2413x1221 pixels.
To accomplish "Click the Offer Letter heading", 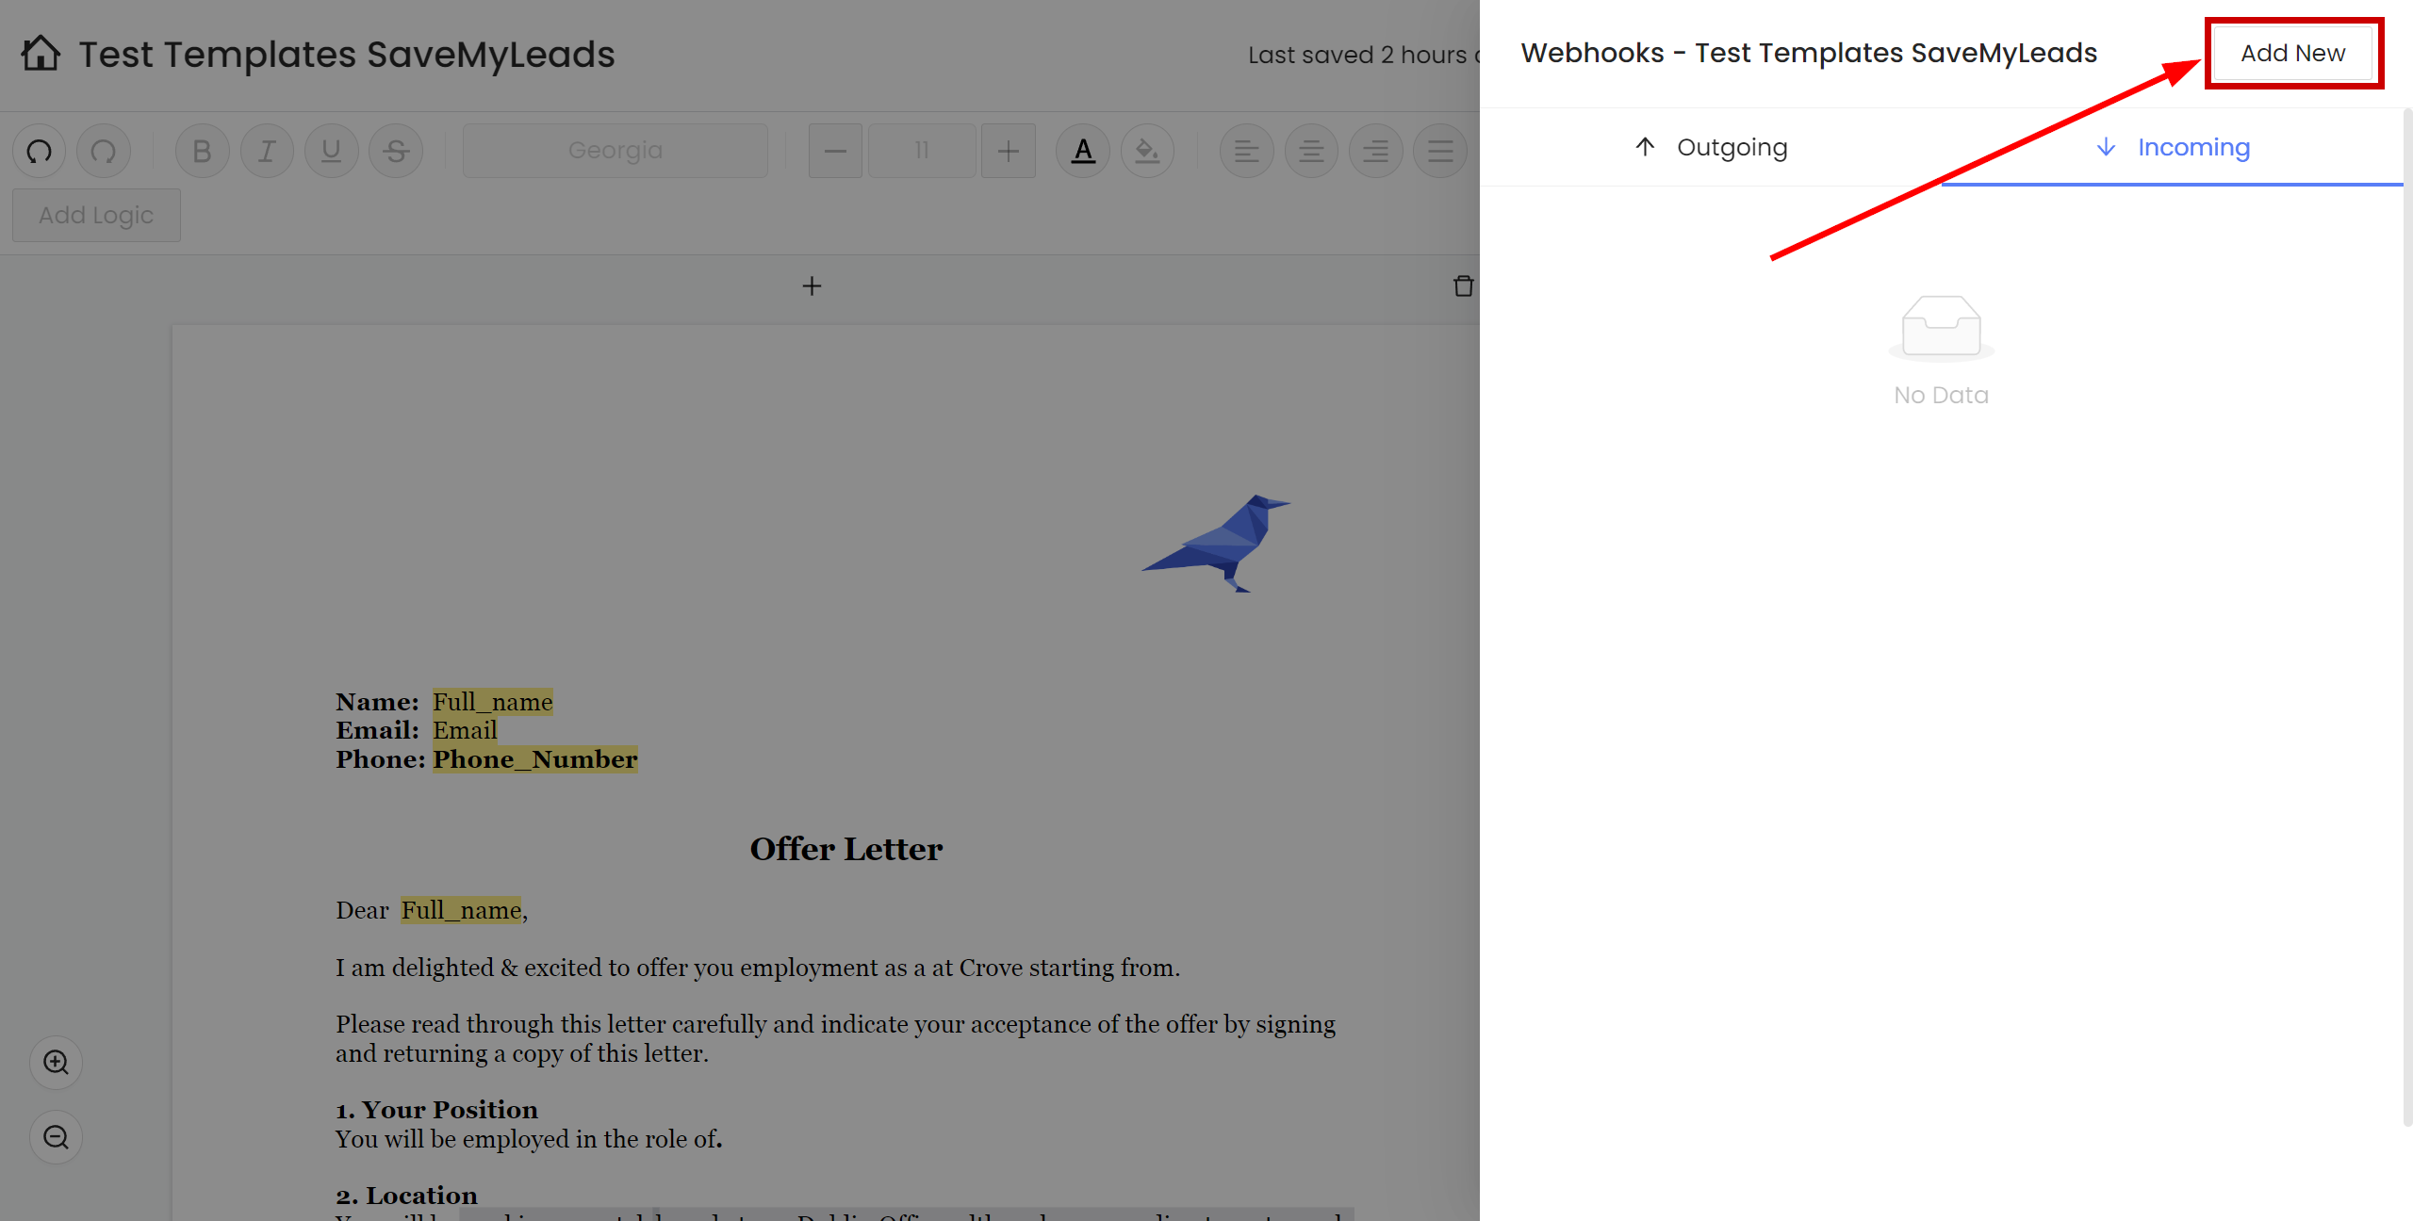I will point(846,849).
